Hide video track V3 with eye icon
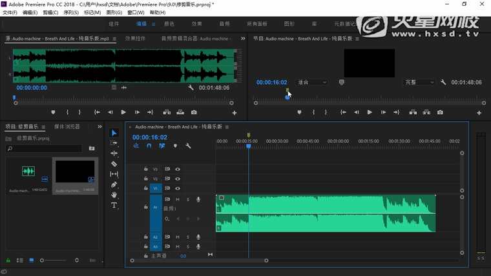This screenshot has width=491, height=276. tap(178, 169)
